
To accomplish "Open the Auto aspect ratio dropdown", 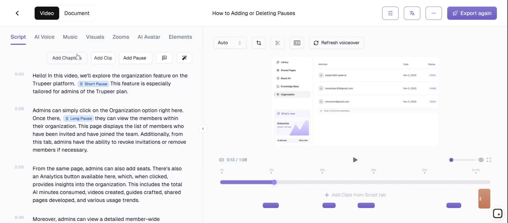I will pyautogui.click(x=230, y=43).
